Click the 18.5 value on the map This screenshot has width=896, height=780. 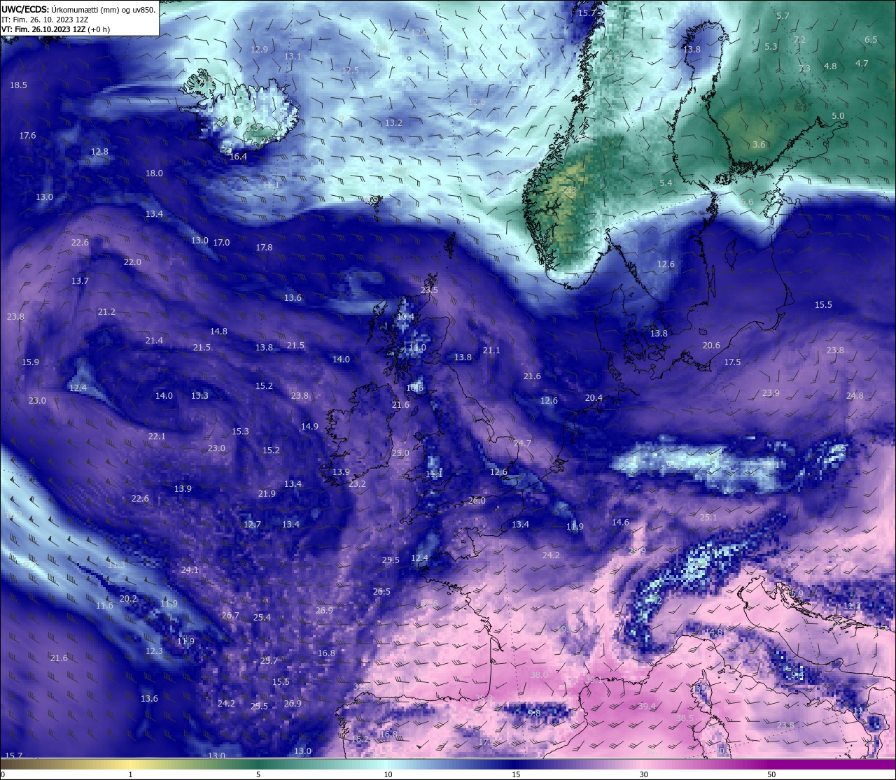[18, 85]
